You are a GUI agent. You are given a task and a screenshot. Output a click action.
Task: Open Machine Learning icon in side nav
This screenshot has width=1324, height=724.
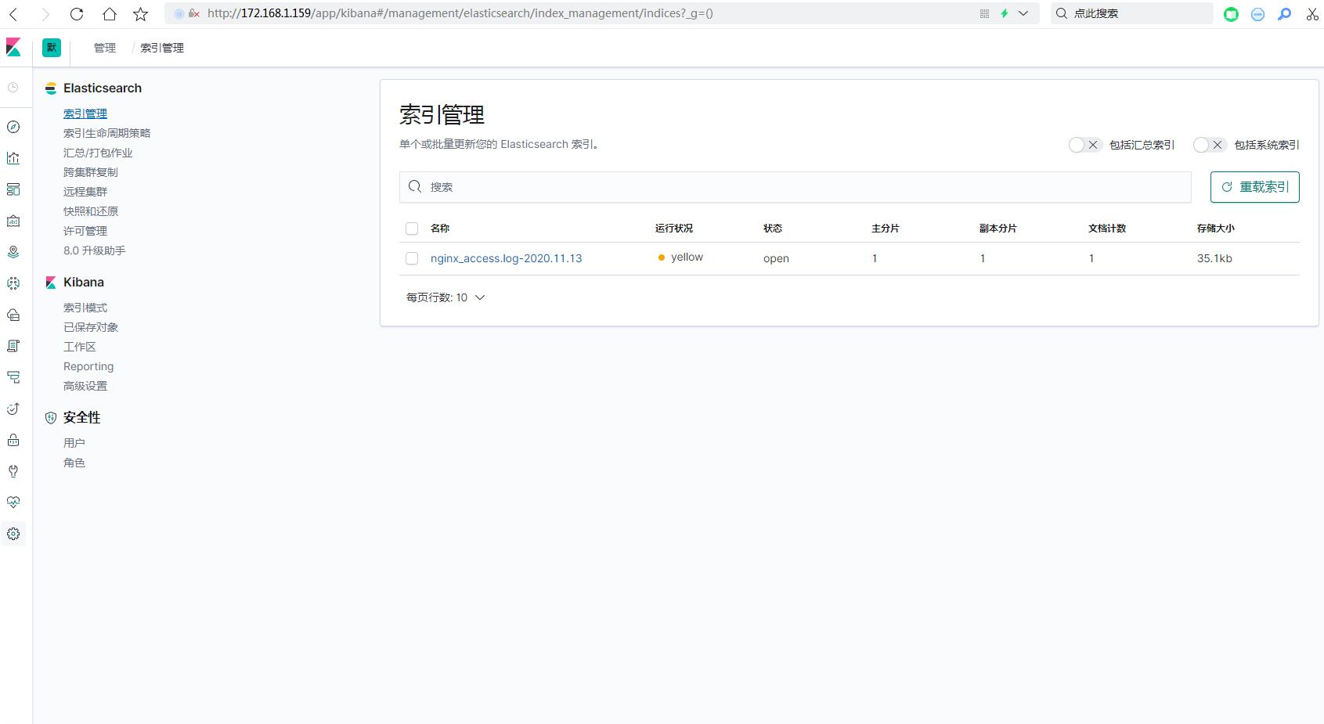tap(13, 283)
